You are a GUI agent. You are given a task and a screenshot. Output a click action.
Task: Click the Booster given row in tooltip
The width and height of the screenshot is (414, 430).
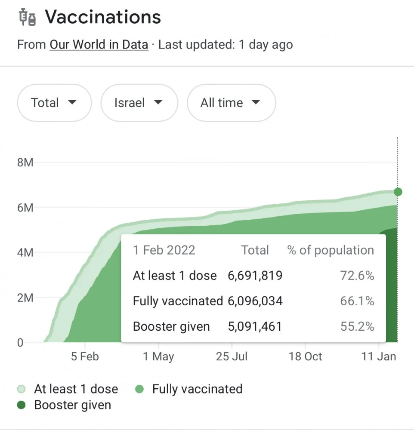click(253, 326)
